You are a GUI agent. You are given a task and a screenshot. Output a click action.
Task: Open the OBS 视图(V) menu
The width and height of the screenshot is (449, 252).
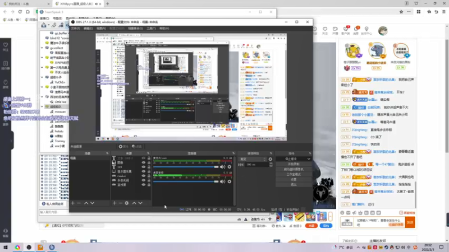tap(101, 29)
